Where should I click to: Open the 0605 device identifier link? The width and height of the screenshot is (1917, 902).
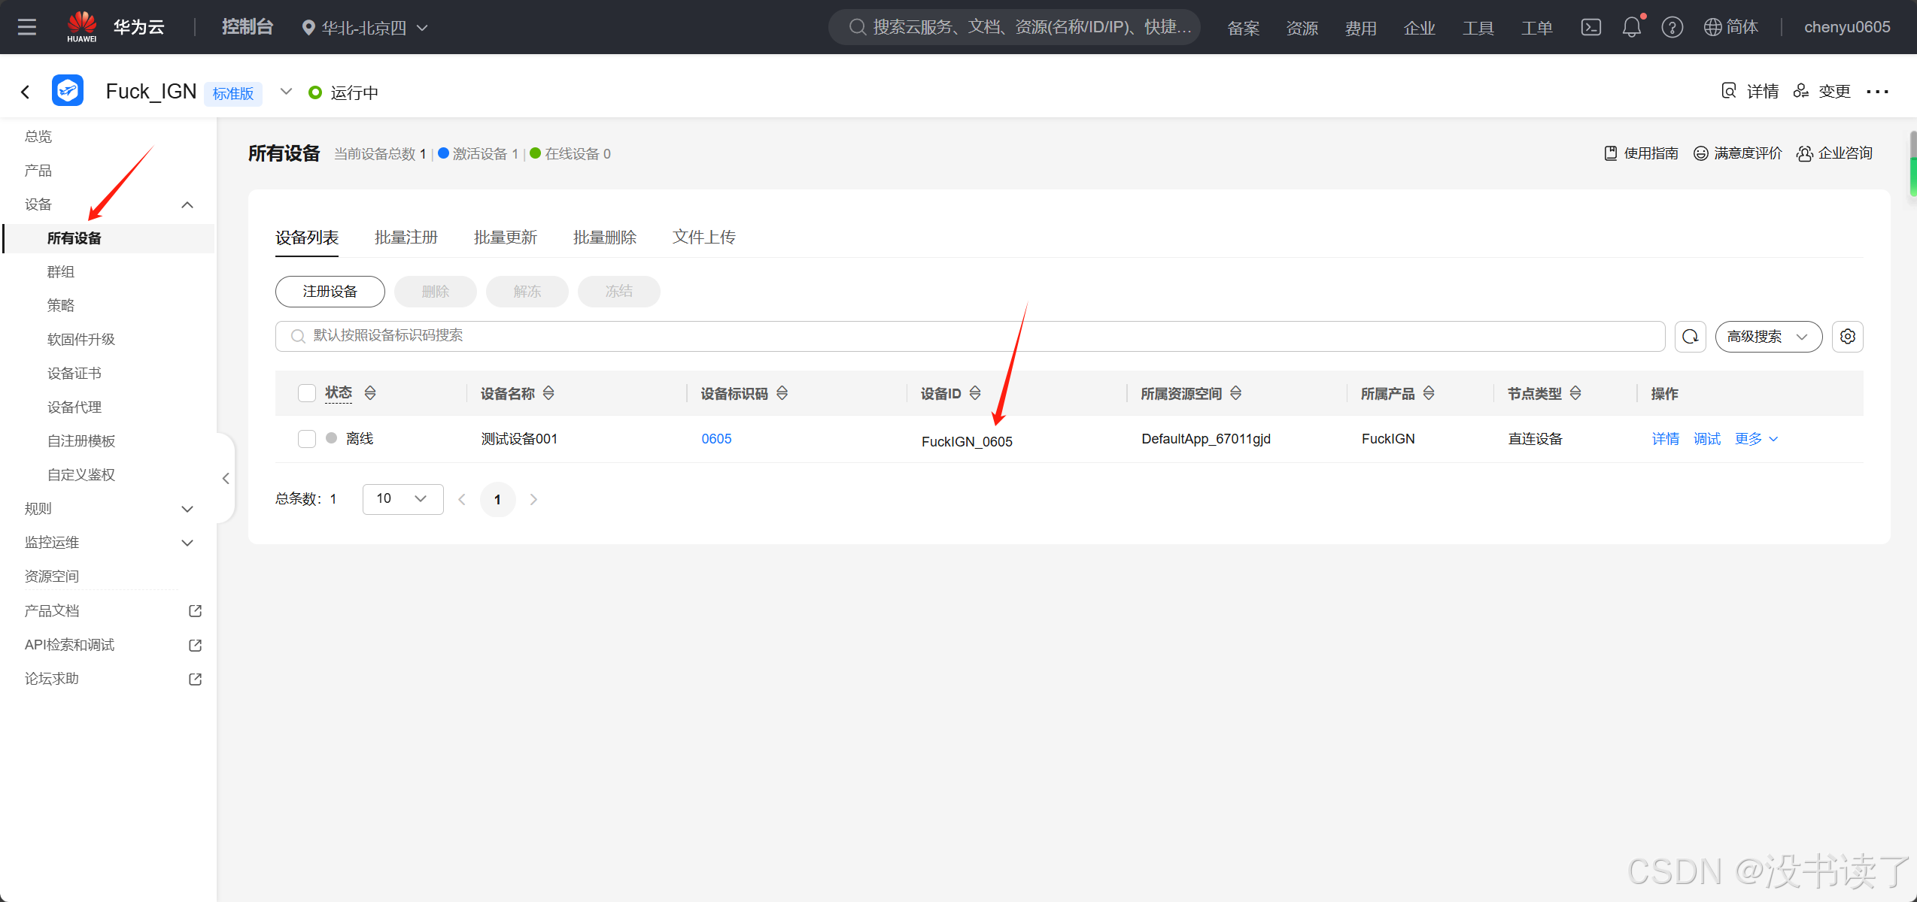click(716, 439)
